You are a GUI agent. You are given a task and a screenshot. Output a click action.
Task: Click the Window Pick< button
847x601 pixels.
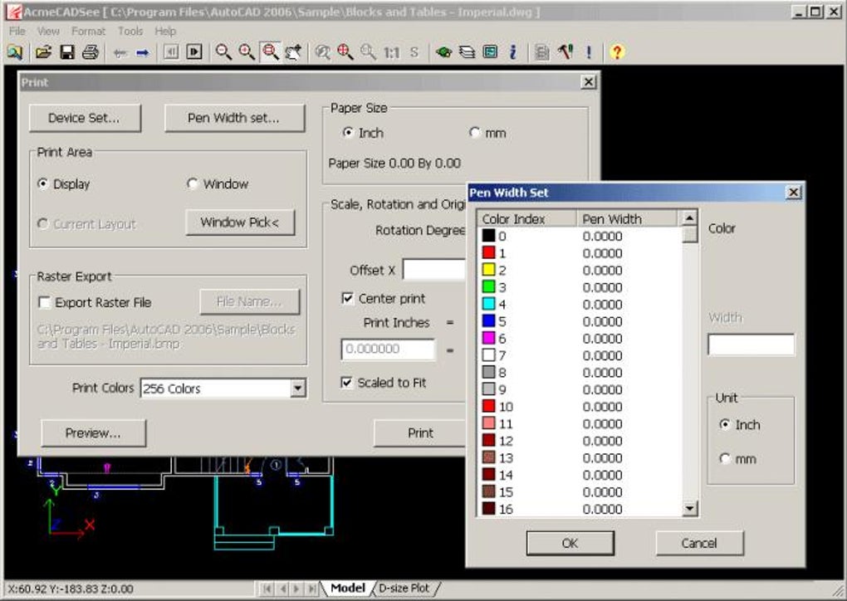pyautogui.click(x=240, y=222)
